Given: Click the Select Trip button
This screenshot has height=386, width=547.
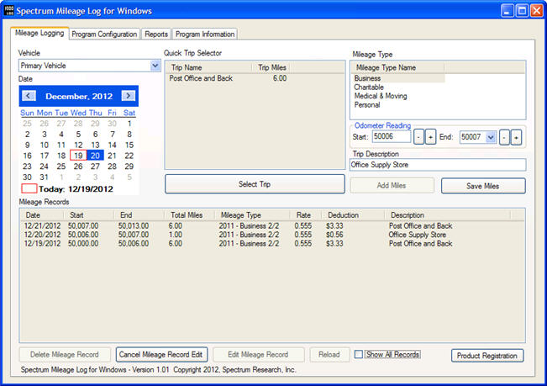Looking at the screenshot, I should pyautogui.click(x=255, y=184).
